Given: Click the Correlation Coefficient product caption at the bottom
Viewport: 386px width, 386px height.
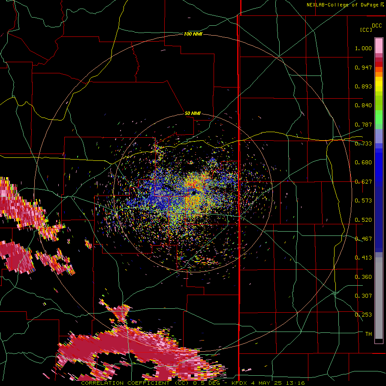Looking at the screenshot, I should [x=193, y=383].
